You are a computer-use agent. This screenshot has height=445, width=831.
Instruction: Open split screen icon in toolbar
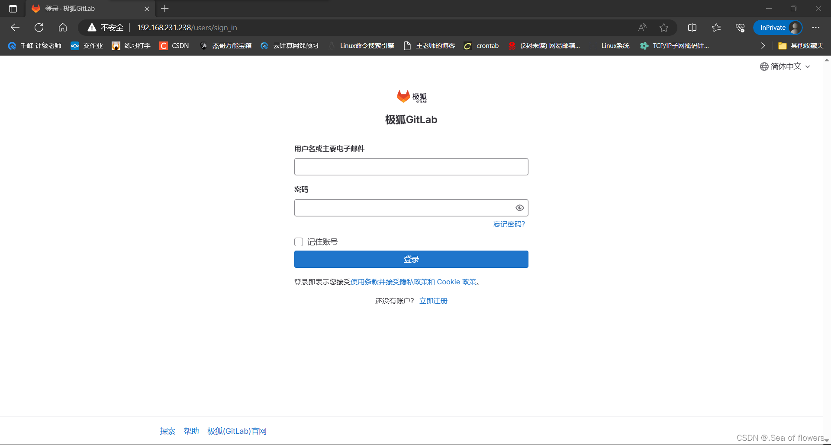coord(692,28)
